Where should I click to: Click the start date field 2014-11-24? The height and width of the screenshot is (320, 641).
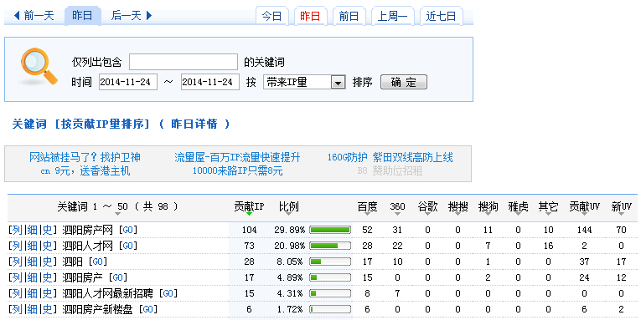click(x=128, y=82)
